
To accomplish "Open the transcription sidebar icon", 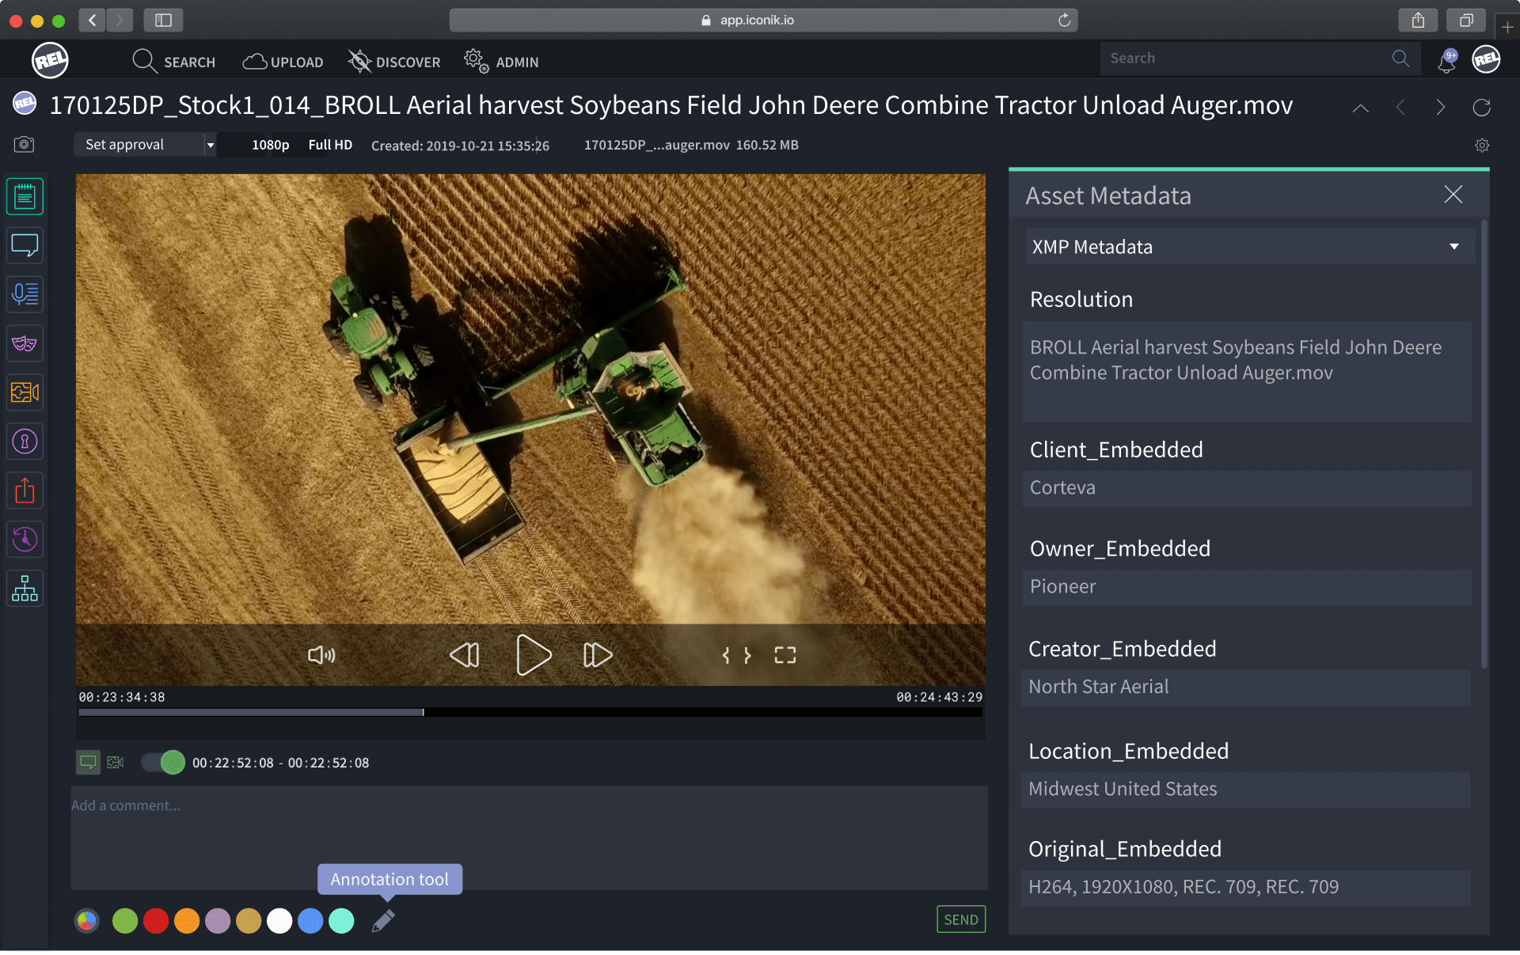I will (x=25, y=294).
